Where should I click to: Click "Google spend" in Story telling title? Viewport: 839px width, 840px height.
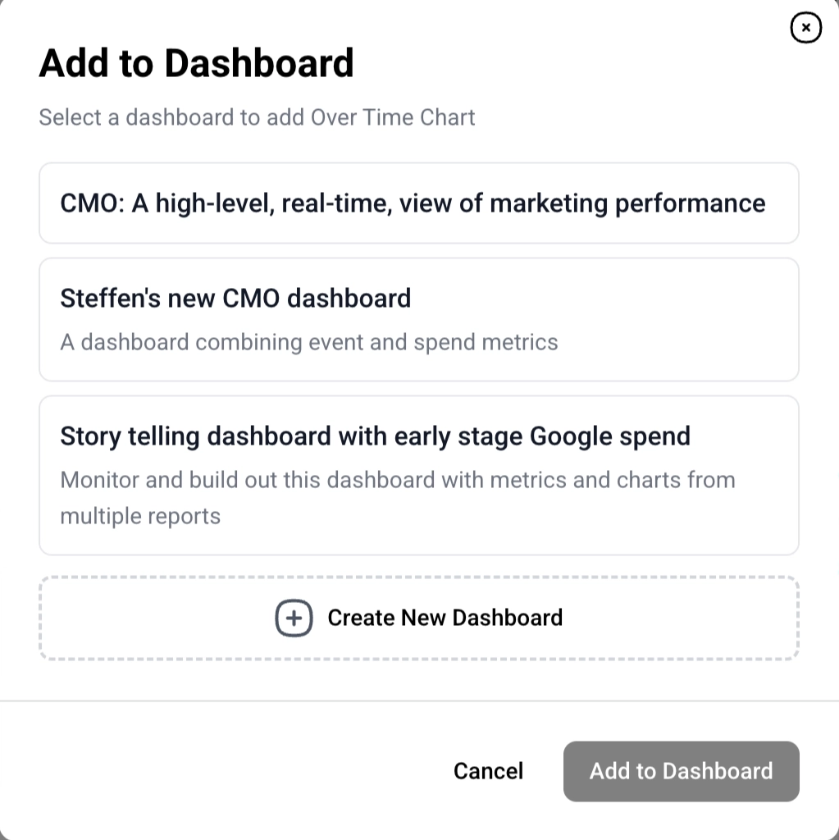point(610,436)
